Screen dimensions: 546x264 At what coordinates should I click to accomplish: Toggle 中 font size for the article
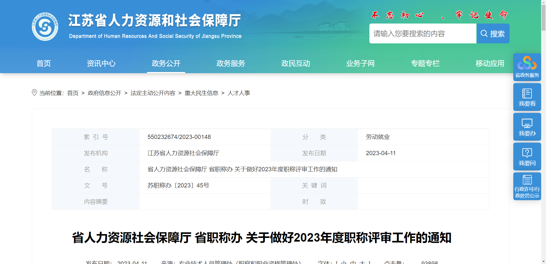pyautogui.click(x=353, y=263)
